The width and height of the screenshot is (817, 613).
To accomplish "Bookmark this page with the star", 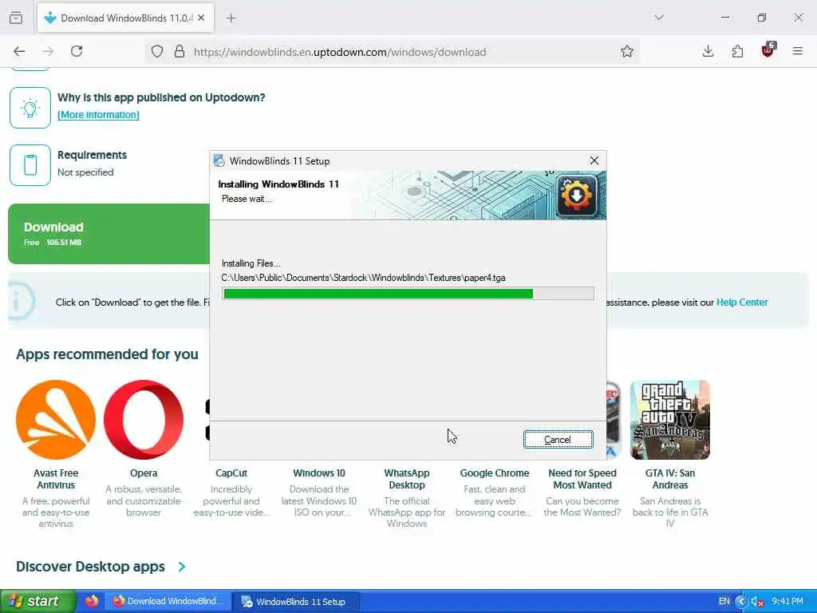I will point(627,51).
